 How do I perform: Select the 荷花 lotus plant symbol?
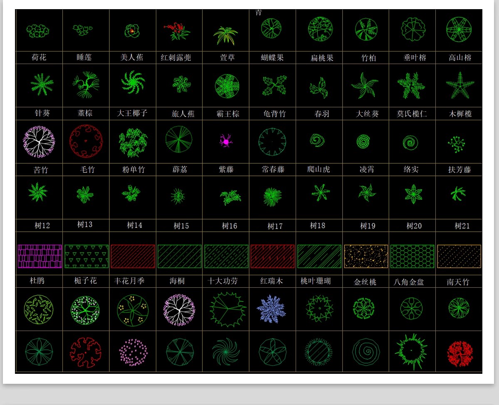click(x=38, y=30)
